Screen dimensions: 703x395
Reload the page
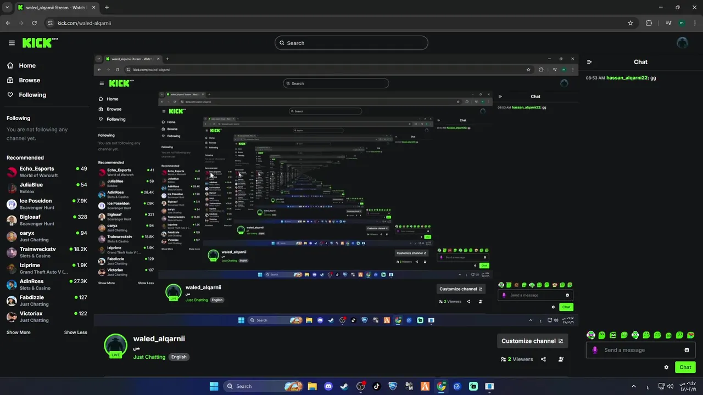(34, 23)
